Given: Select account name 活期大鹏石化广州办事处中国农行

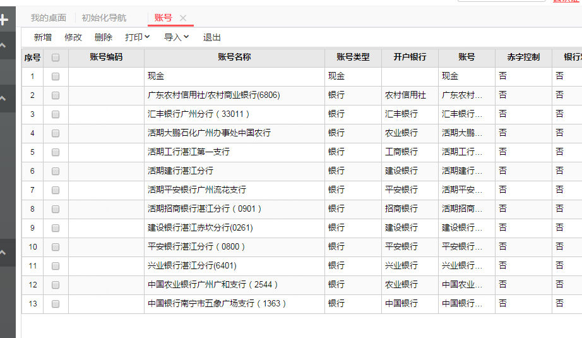Looking at the screenshot, I should (210, 133).
